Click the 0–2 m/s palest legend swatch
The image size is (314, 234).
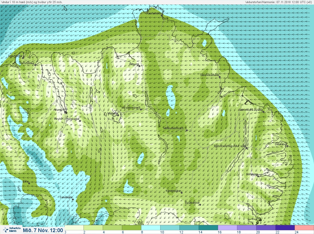[x=74, y=228]
